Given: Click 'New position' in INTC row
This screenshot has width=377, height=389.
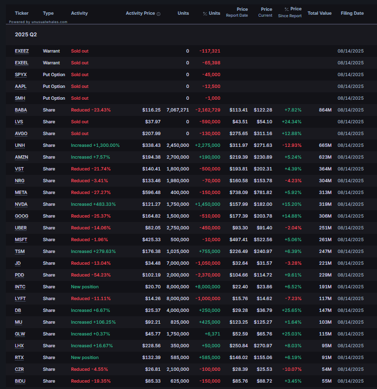Looking at the screenshot, I should pyautogui.click(x=85, y=287).
